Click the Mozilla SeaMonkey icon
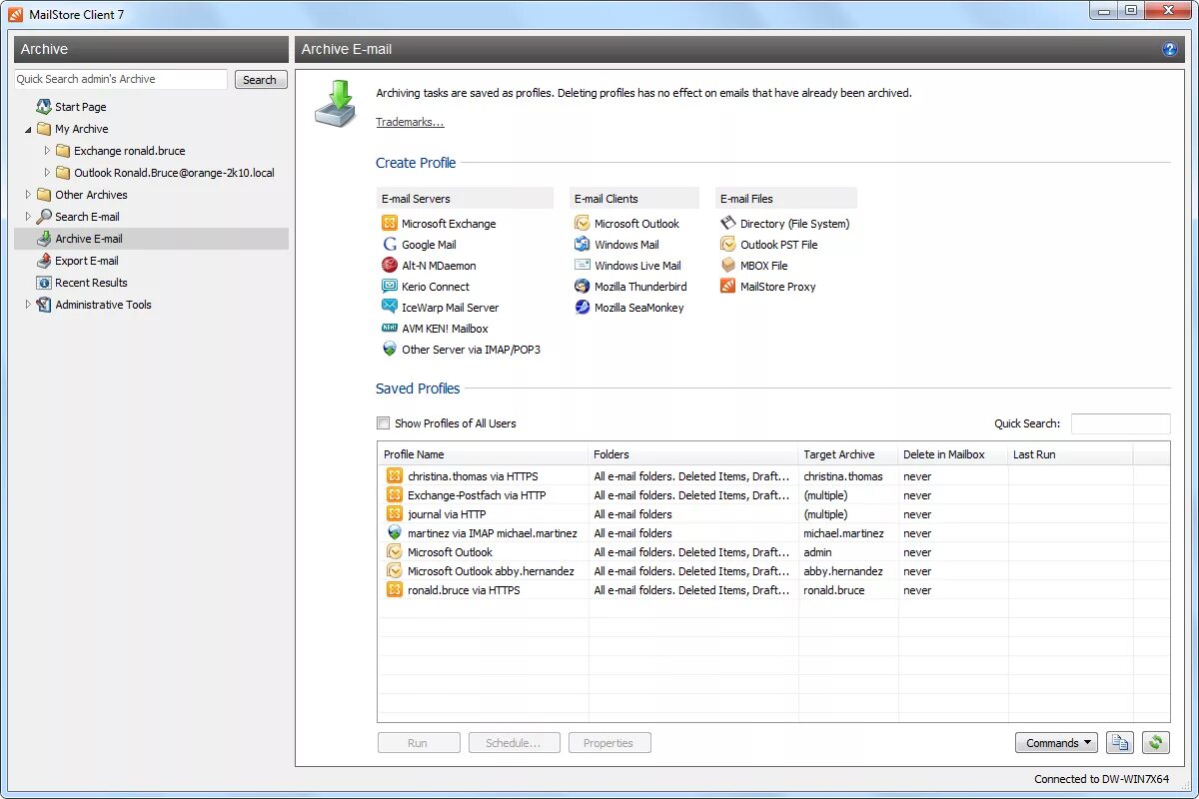This screenshot has height=799, width=1199. (583, 308)
